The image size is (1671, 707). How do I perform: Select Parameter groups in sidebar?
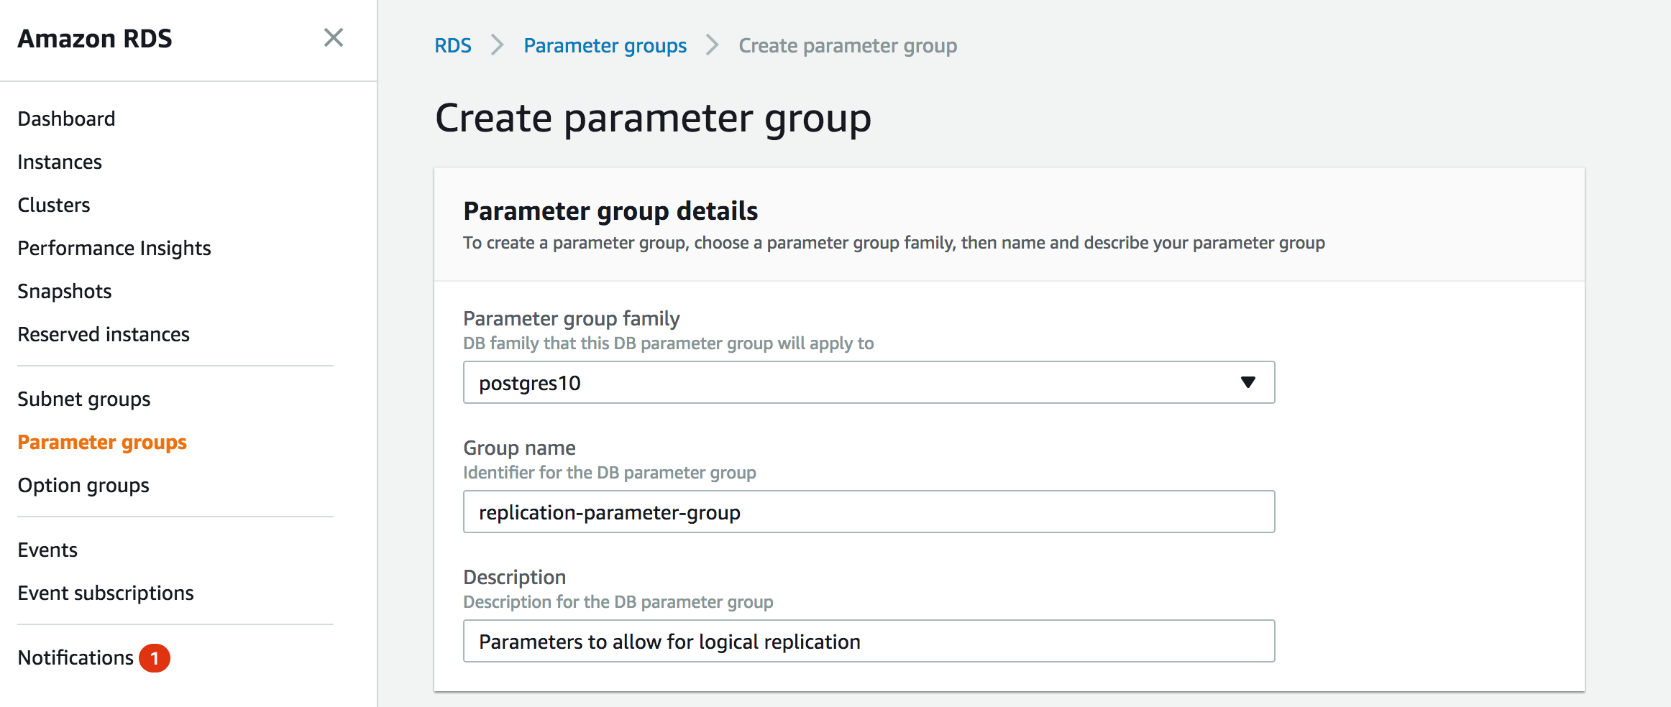102,442
